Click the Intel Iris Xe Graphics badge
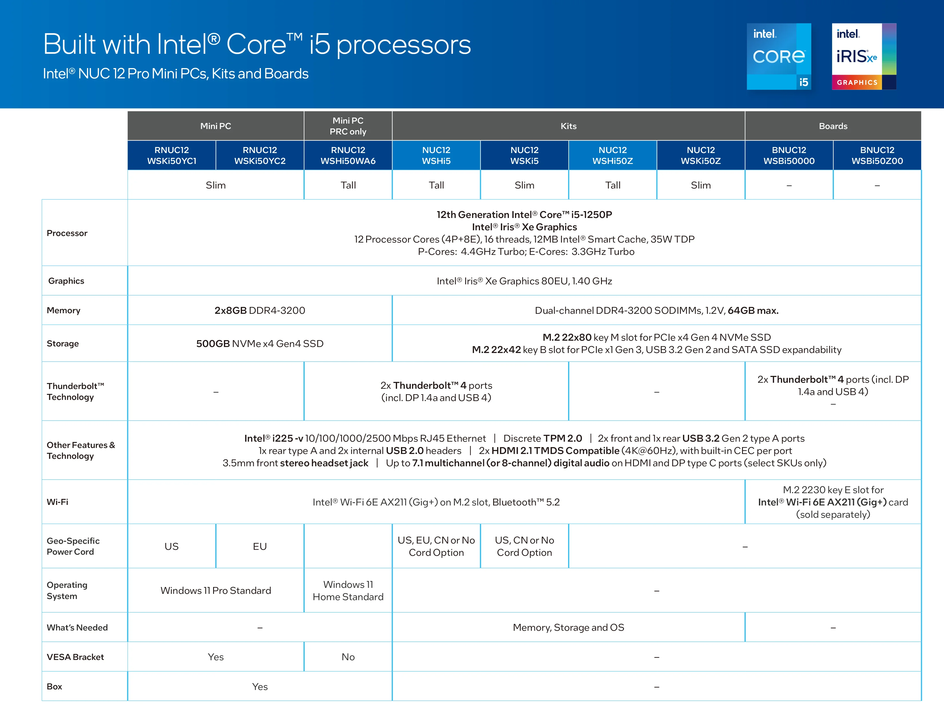The image size is (944, 708). [x=863, y=56]
